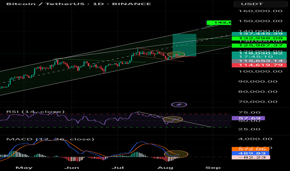
Task: Click the 150,000.00 price axis label
Action: [x=260, y=21]
